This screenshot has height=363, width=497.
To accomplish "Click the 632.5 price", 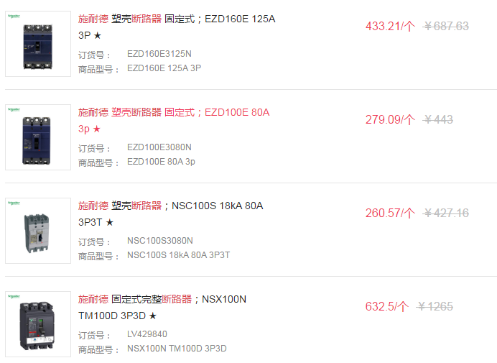I will (x=386, y=307).
